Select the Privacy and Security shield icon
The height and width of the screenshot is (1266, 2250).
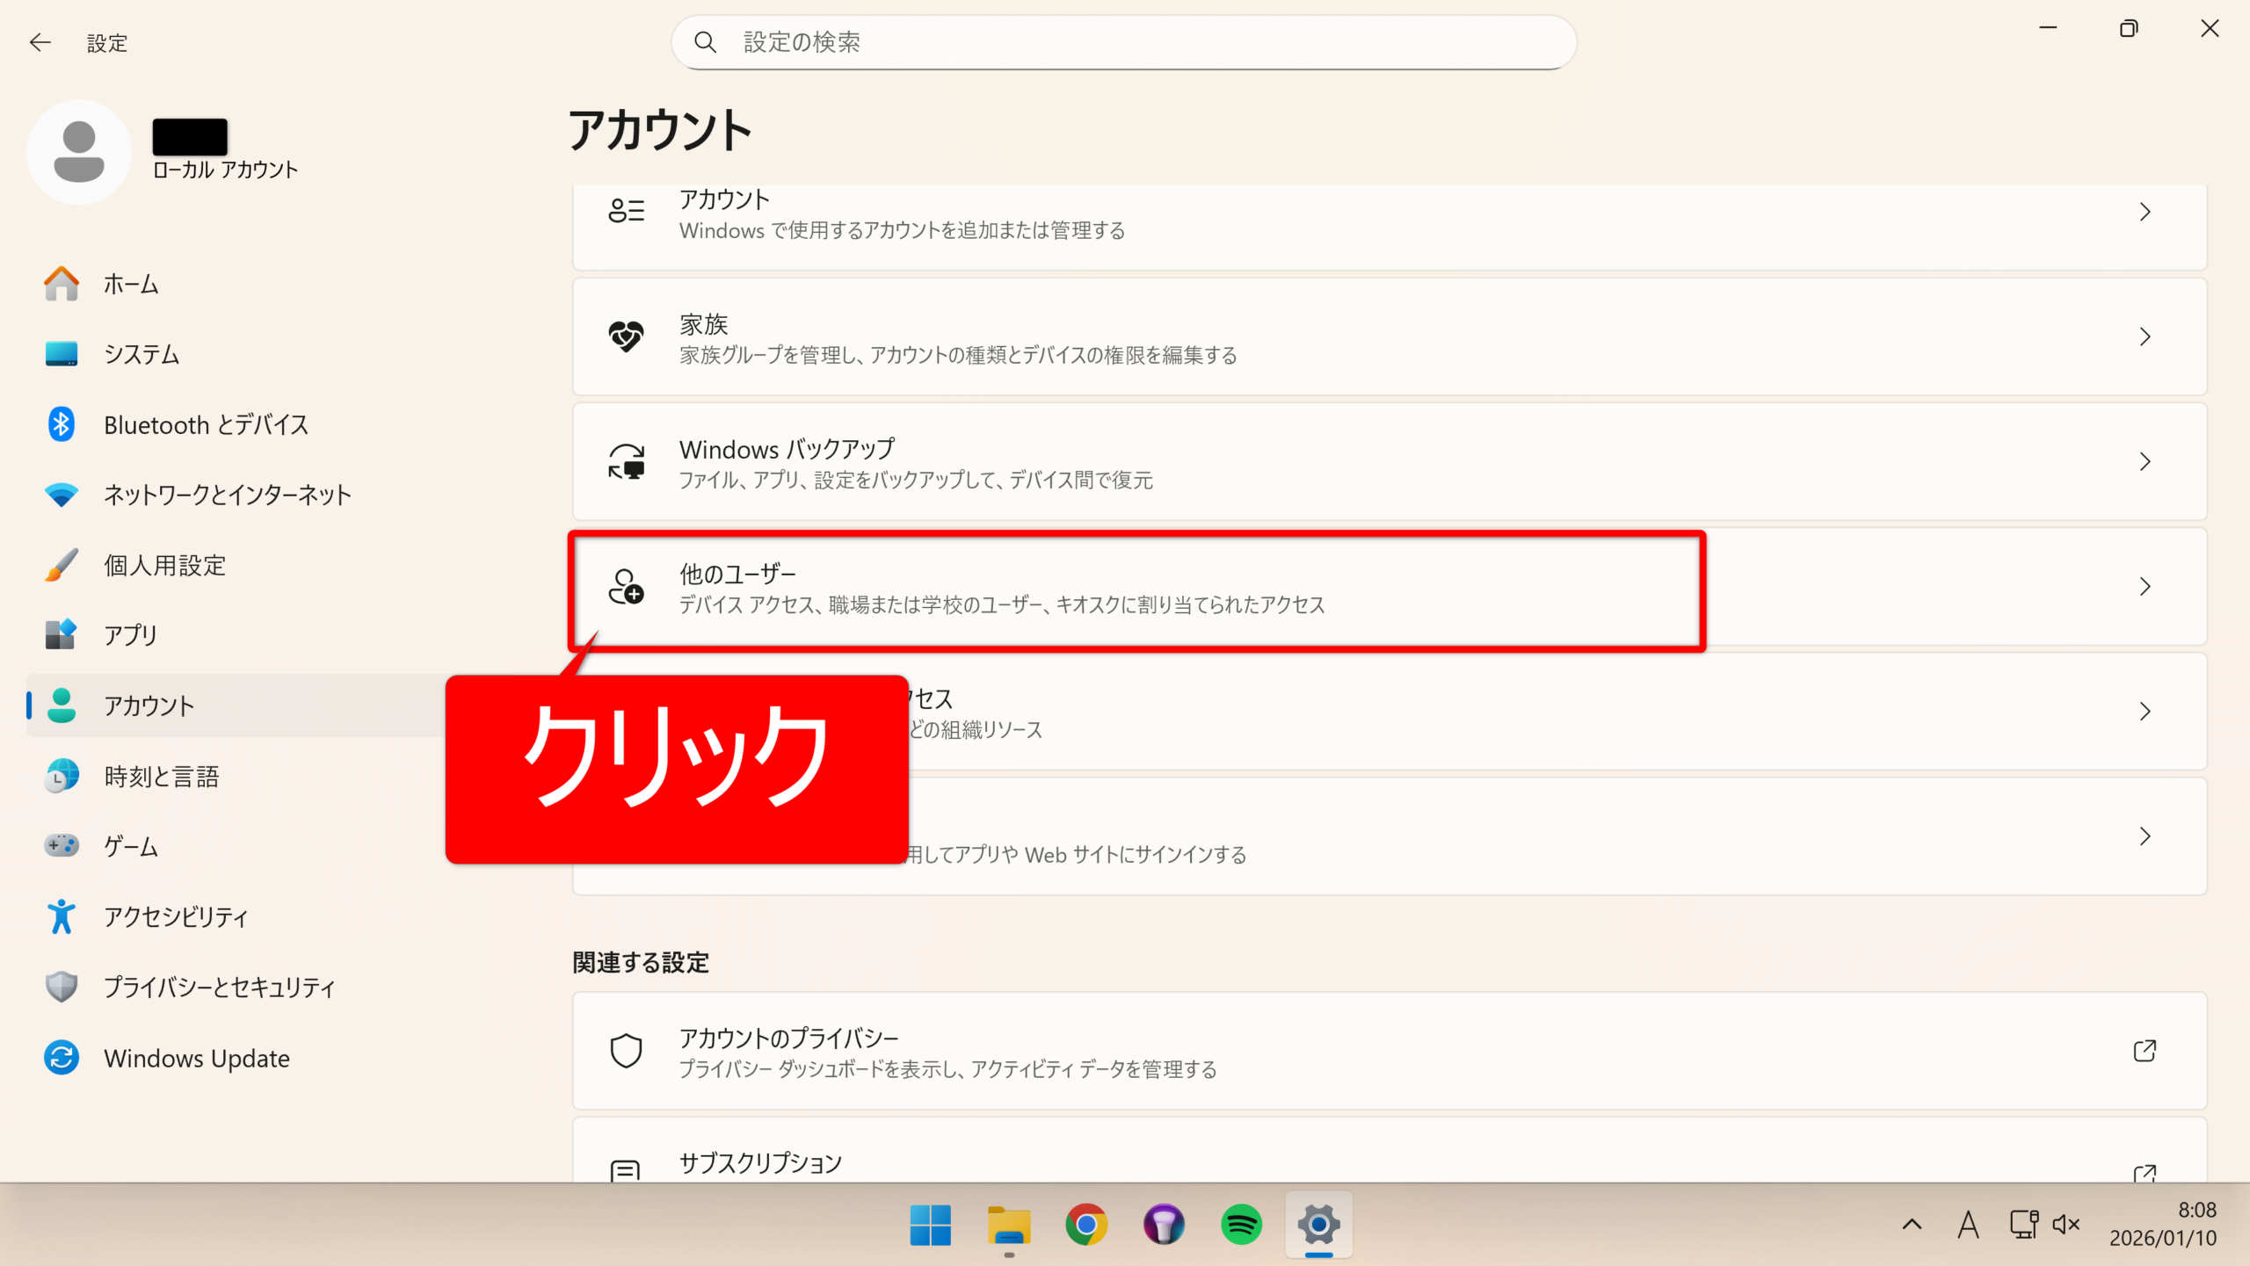pyautogui.click(x=61, y=987)
